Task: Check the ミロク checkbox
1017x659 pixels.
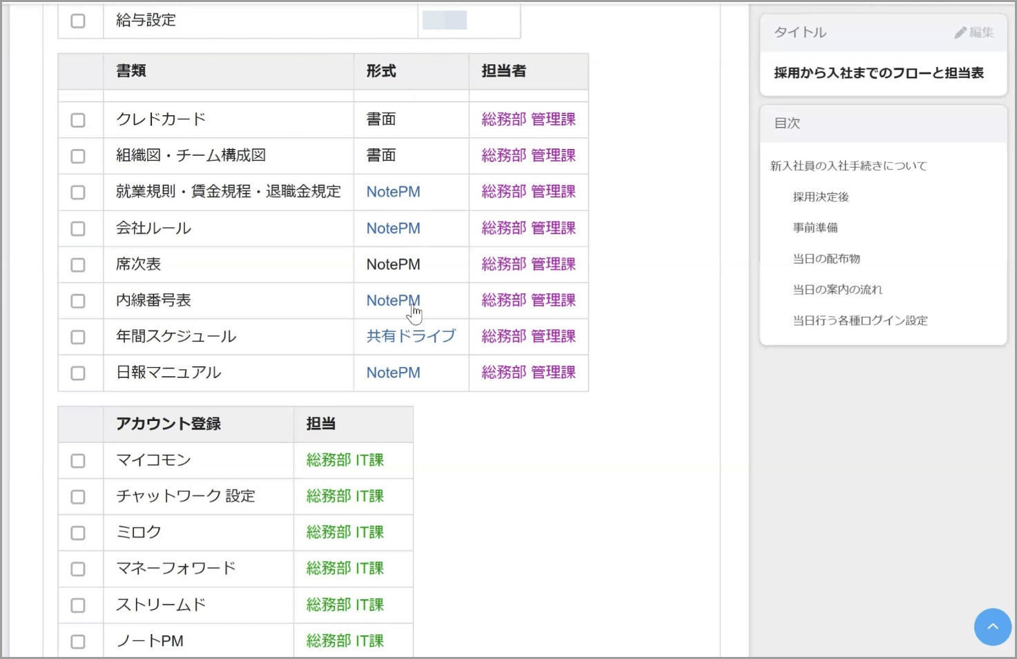Action: pyautogui.click(x=78, y=533)
